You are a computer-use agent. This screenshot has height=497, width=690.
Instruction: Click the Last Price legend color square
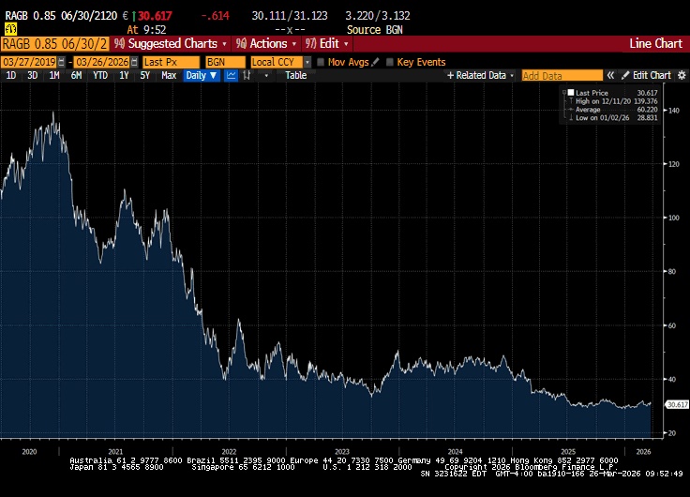(571, 93)
